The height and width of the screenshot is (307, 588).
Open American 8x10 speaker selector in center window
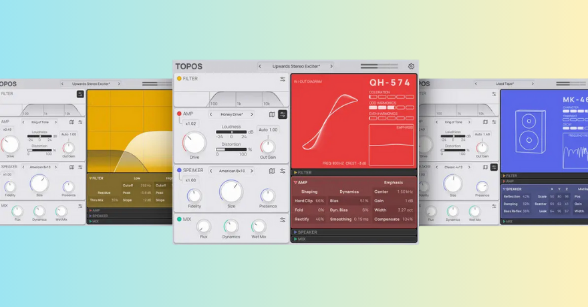pyautogui.click(x=232, y=171)
